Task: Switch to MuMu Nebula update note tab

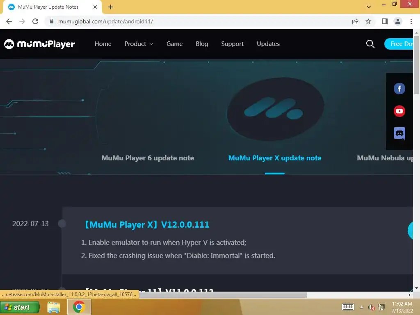Action: pos(385,158)
